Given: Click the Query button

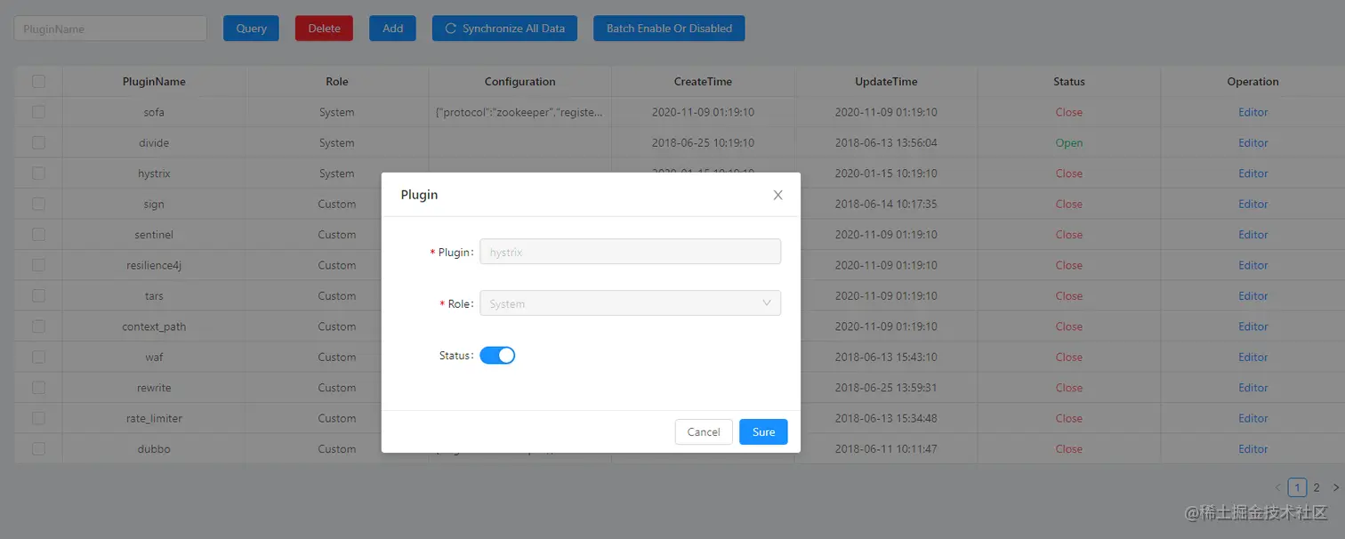Looking at the screenshot, I should pos(251,28).
